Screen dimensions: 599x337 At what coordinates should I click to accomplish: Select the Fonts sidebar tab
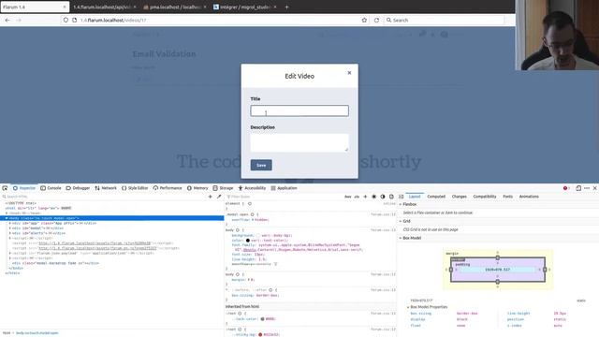507,197
